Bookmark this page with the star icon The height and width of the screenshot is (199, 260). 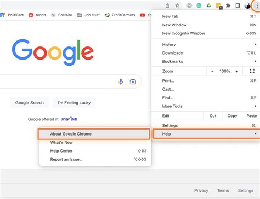[177, 5]
